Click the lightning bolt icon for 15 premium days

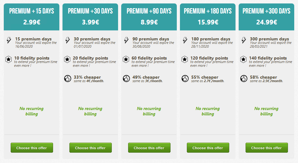coord(9,40)
